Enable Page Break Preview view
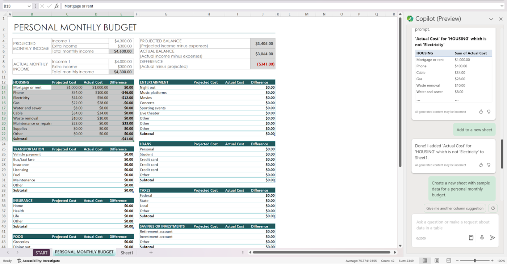 [449, 260]
